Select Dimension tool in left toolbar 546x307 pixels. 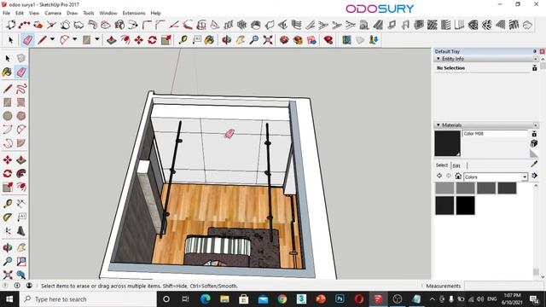click(x=20, y=204)
